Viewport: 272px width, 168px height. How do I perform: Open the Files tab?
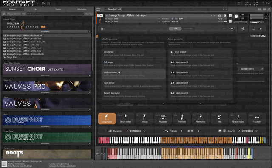tap(35, 9)
